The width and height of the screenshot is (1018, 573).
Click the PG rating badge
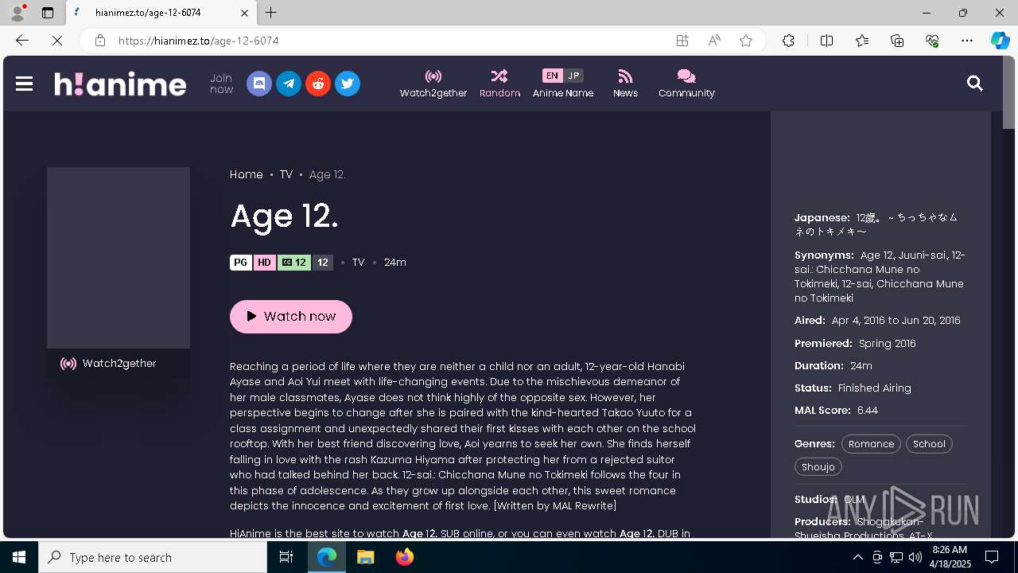(241, 263)
